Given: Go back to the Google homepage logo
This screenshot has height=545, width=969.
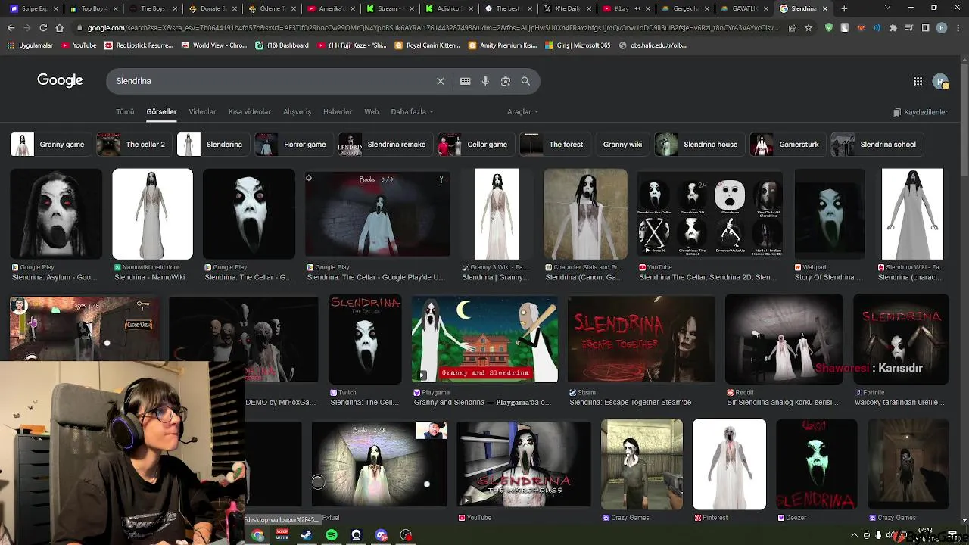Looking at the screenshot, I should (60, 80).
